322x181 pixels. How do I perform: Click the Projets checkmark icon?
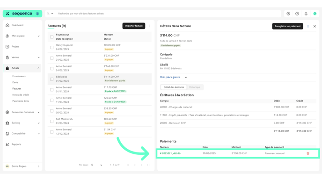(x=7, y=47)
